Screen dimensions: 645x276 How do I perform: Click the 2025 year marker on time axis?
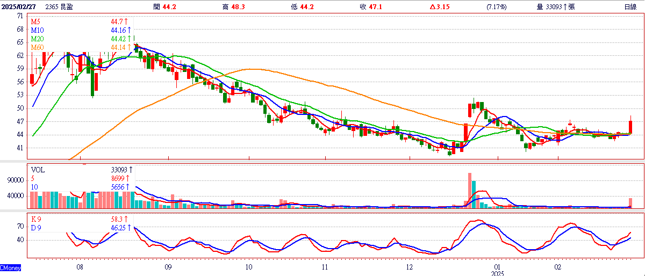click(498, 272)
